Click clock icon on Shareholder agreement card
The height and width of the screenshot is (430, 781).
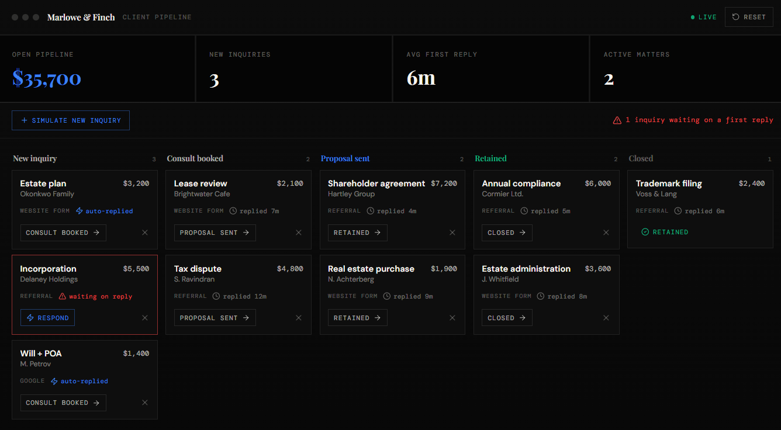tap(371, 211)
